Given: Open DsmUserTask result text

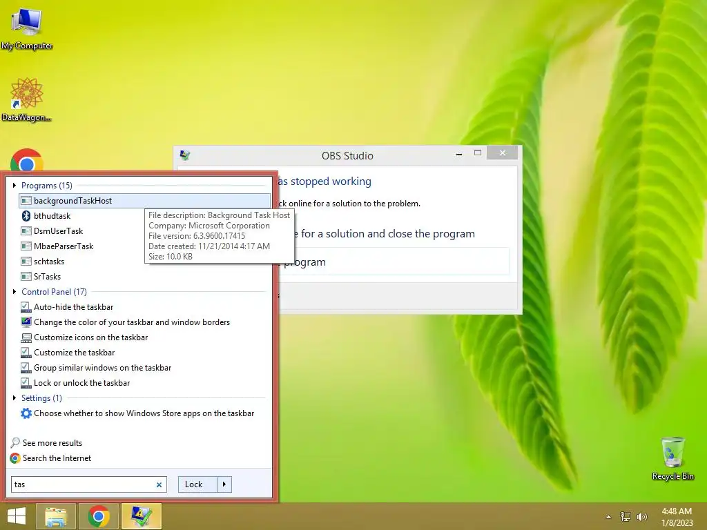Looking at the screenshot, I should pos(58,231).
